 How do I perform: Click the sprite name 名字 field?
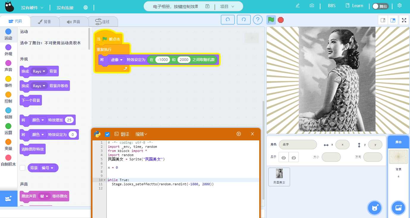coord(298,145)
